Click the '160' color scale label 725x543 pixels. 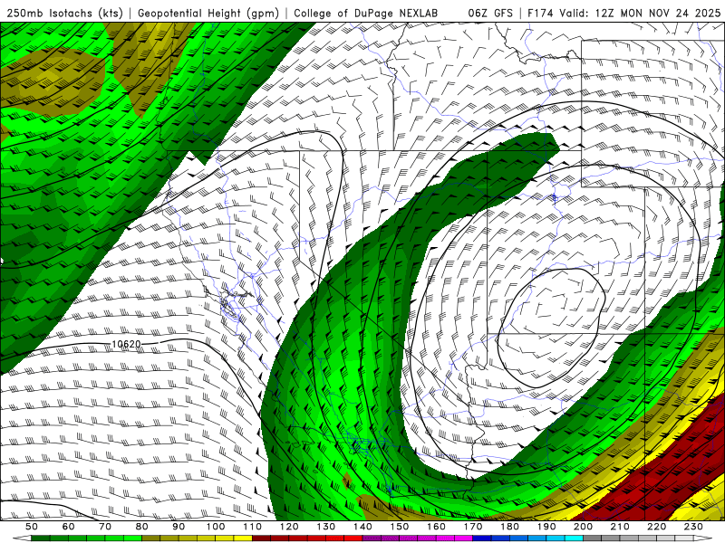[436, 527]
